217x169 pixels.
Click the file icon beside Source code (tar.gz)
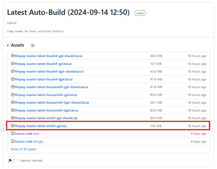[12, 141]
